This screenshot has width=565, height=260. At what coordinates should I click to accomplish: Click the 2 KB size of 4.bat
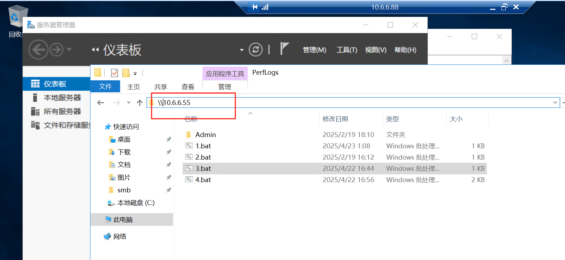[x=478, y=180]
